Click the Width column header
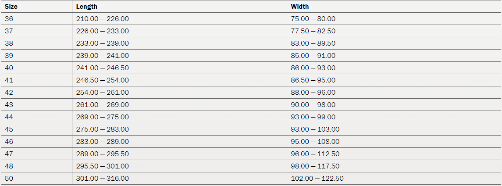Image resolution: width=502 pixels, height=186 pixels. tap(300, 7)
